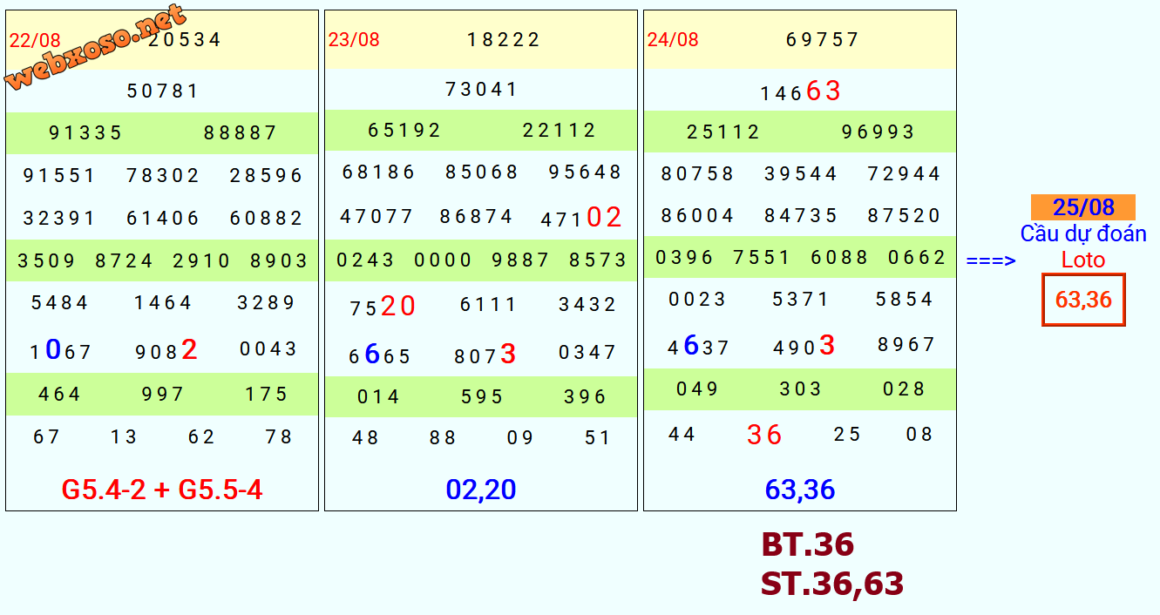Click the blue 02,20 result under 23/08
Image resolution: width=1160 pixels, height=615 pixels.
pos(481,490)
